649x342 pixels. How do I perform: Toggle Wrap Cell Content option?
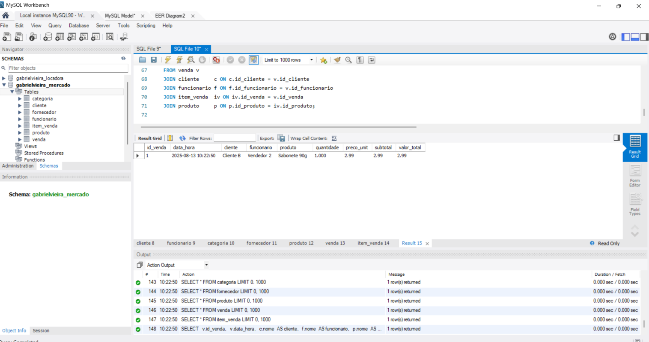[334, 138]
